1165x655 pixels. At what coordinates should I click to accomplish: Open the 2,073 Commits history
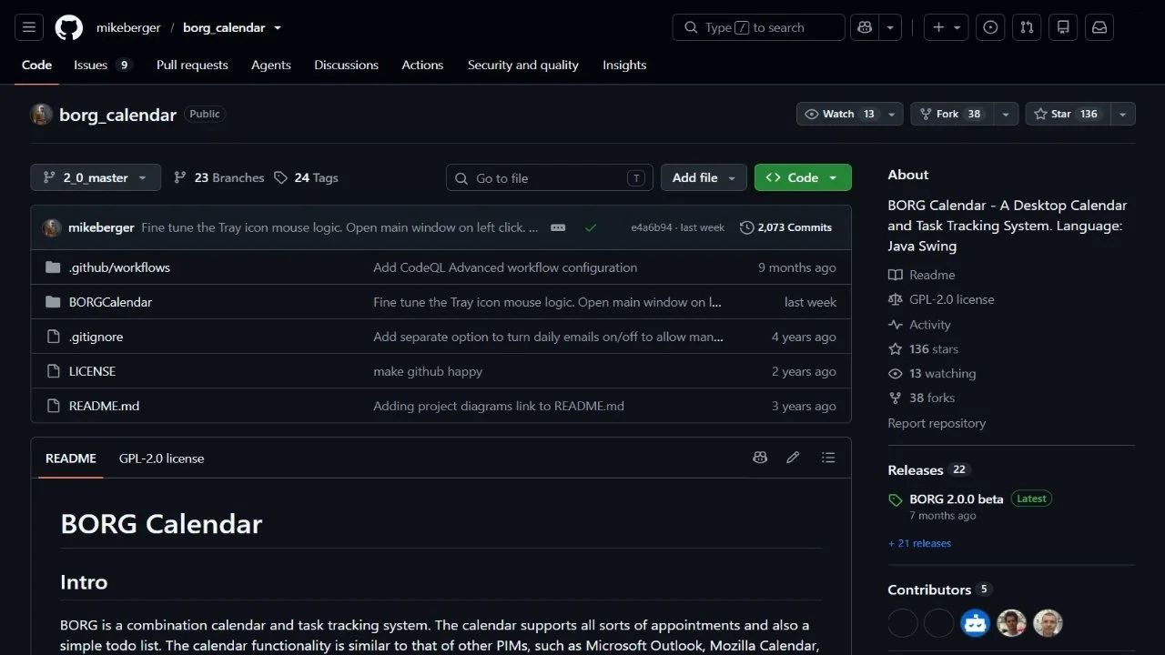pos(785,227)
